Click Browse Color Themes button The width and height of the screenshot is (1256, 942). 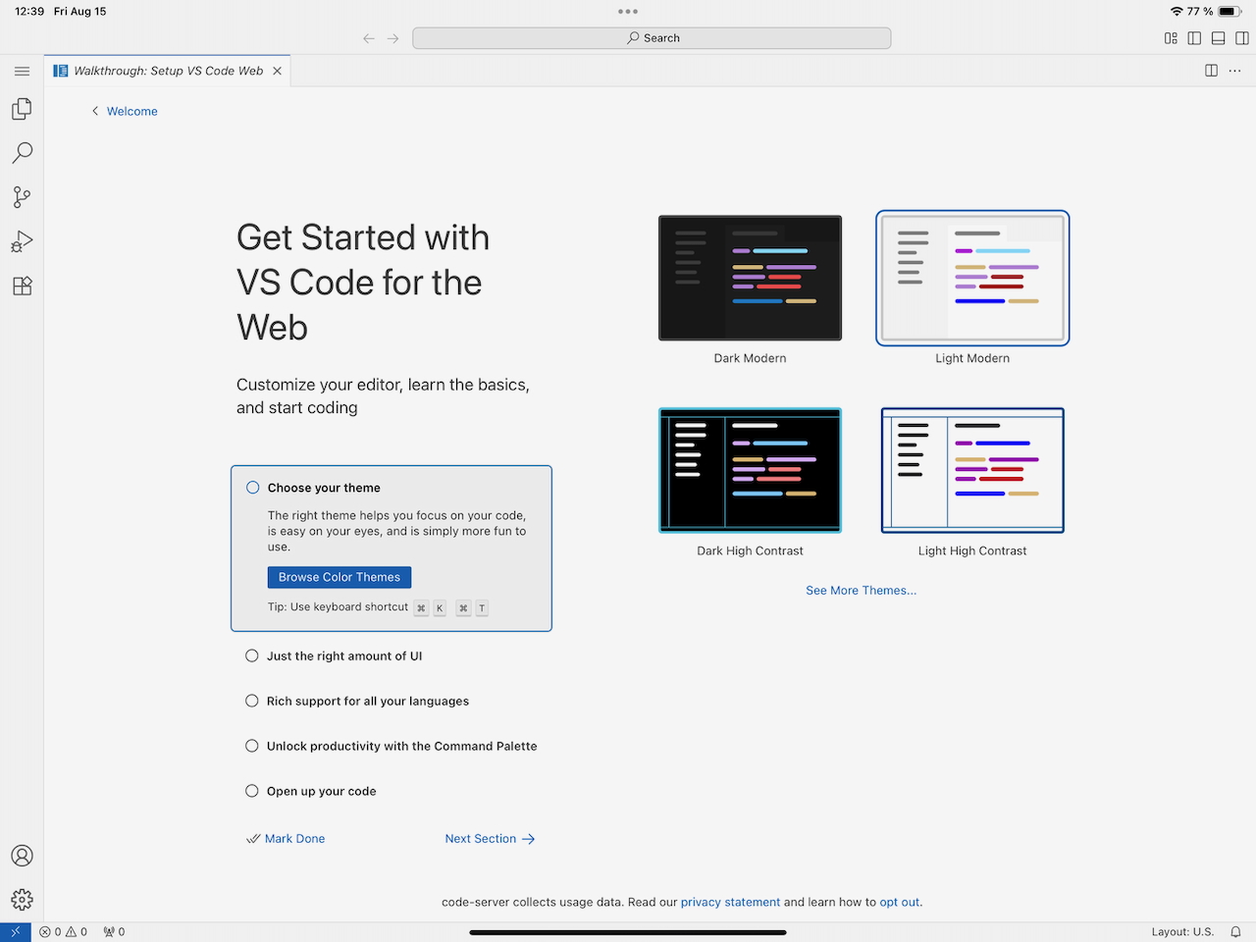pos(340,577)
